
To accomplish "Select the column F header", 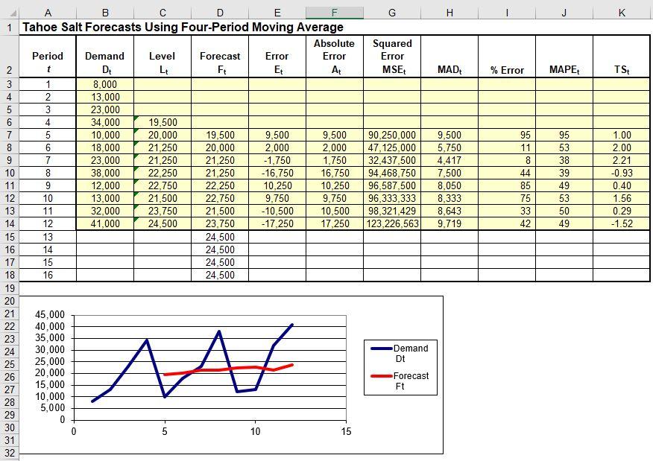I will pos(333,13).
